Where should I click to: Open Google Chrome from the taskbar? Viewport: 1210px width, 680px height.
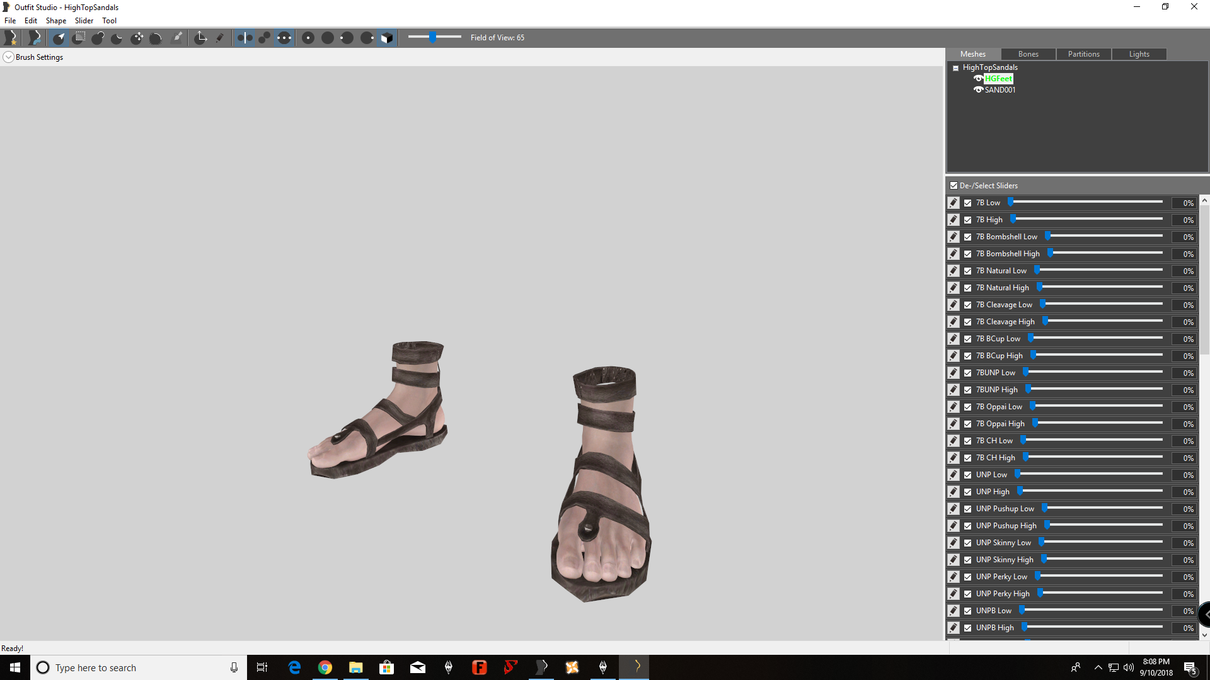point(325,667)
